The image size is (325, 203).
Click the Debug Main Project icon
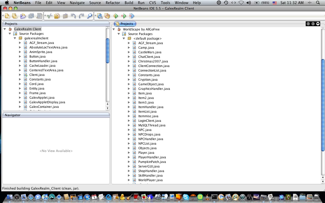tap(124, 16)
